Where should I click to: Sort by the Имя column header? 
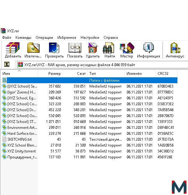pos(19,74)
